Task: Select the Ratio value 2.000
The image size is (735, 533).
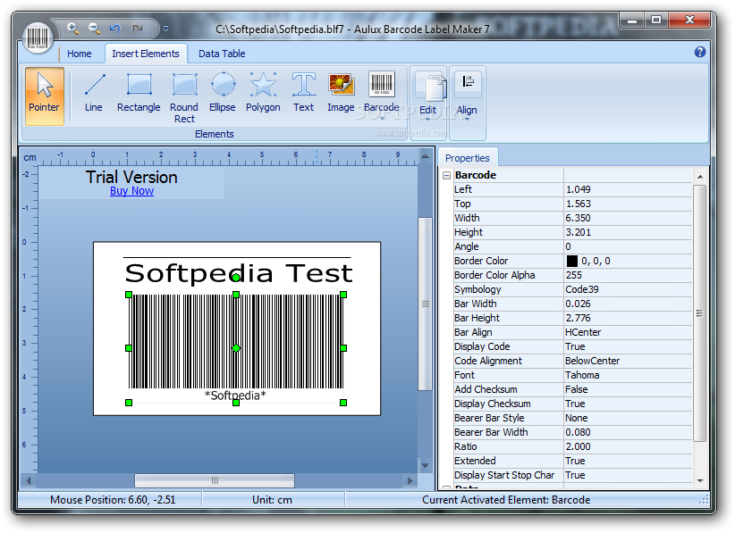Action: click(628, 446)
